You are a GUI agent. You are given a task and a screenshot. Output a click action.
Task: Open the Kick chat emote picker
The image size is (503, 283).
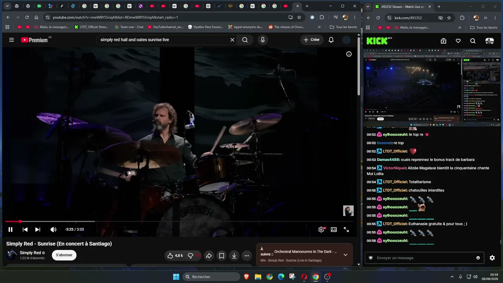pyautogui.click(x=478, y=258)
